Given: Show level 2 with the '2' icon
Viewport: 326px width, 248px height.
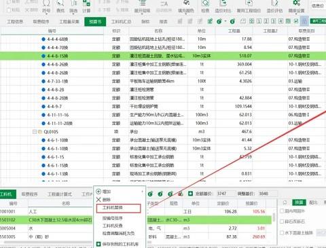Looking at the screenshot, I should (x=266, y=21).
